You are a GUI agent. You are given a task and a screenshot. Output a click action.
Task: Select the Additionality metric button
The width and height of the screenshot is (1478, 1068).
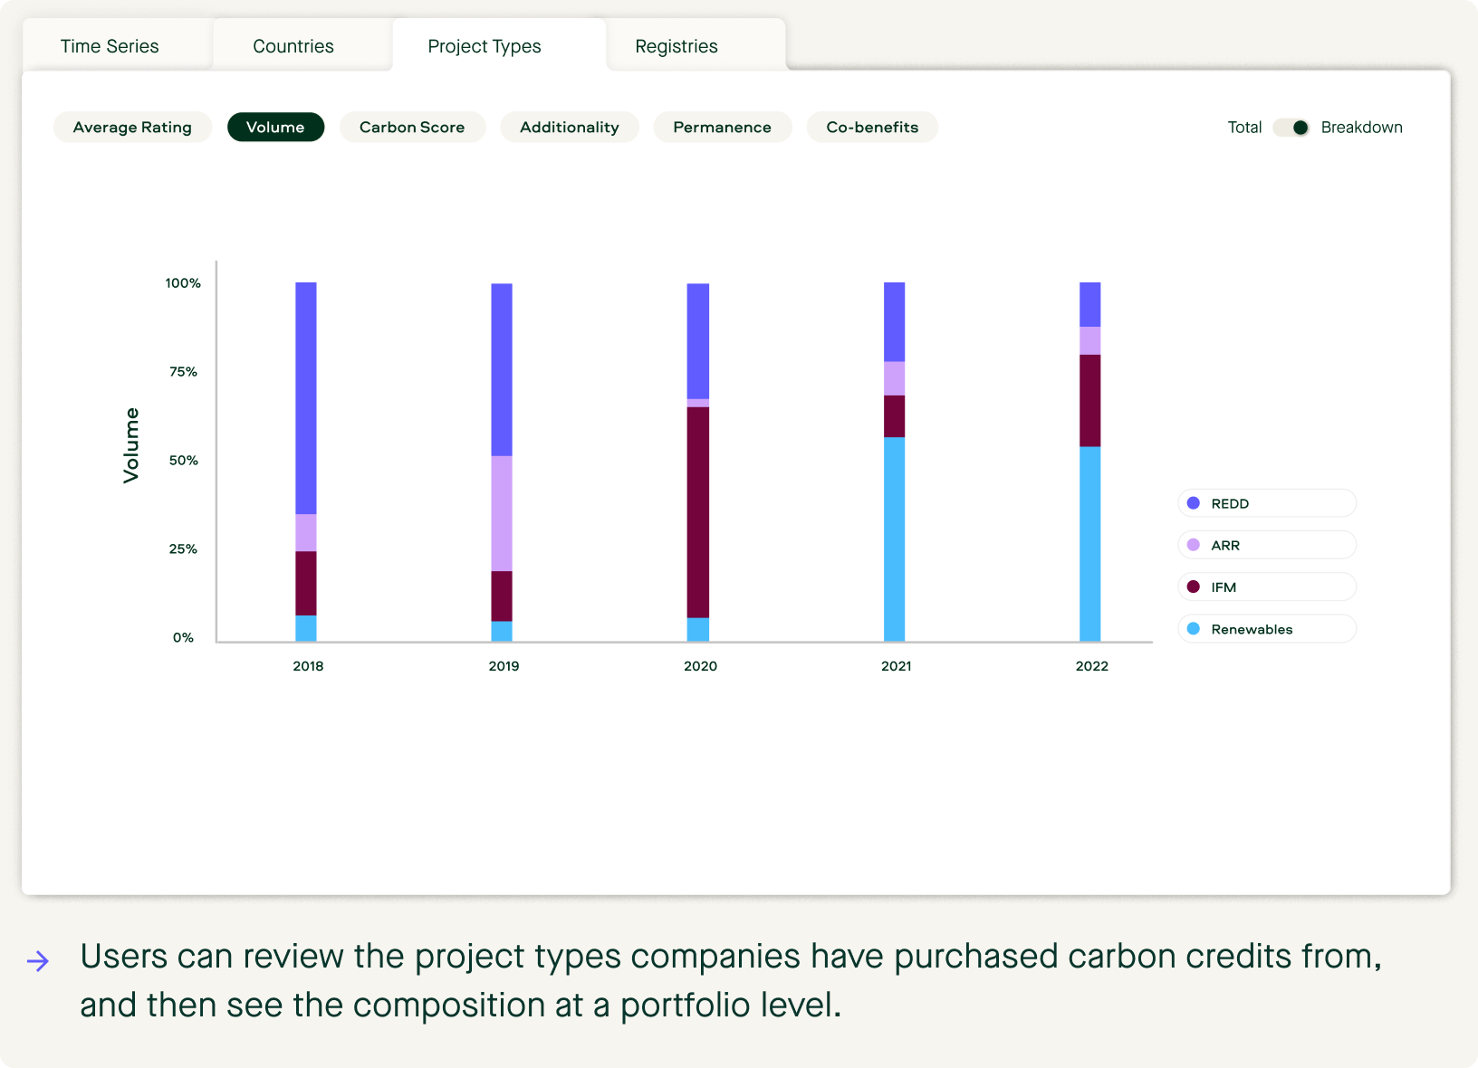tap(569, 127)
